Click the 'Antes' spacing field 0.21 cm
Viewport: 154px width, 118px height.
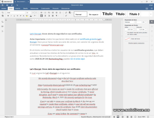(130, 29)
